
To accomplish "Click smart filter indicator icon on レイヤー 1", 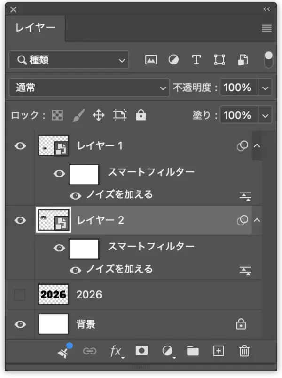I will click(243, 145).
